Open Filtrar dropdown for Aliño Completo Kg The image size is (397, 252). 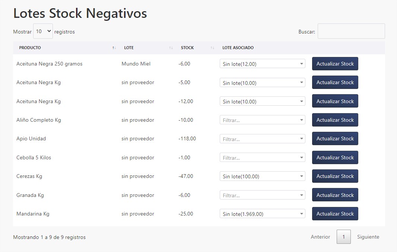[x=262, y=120]
